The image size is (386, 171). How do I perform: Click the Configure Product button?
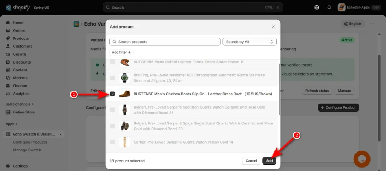pos(338,107)
